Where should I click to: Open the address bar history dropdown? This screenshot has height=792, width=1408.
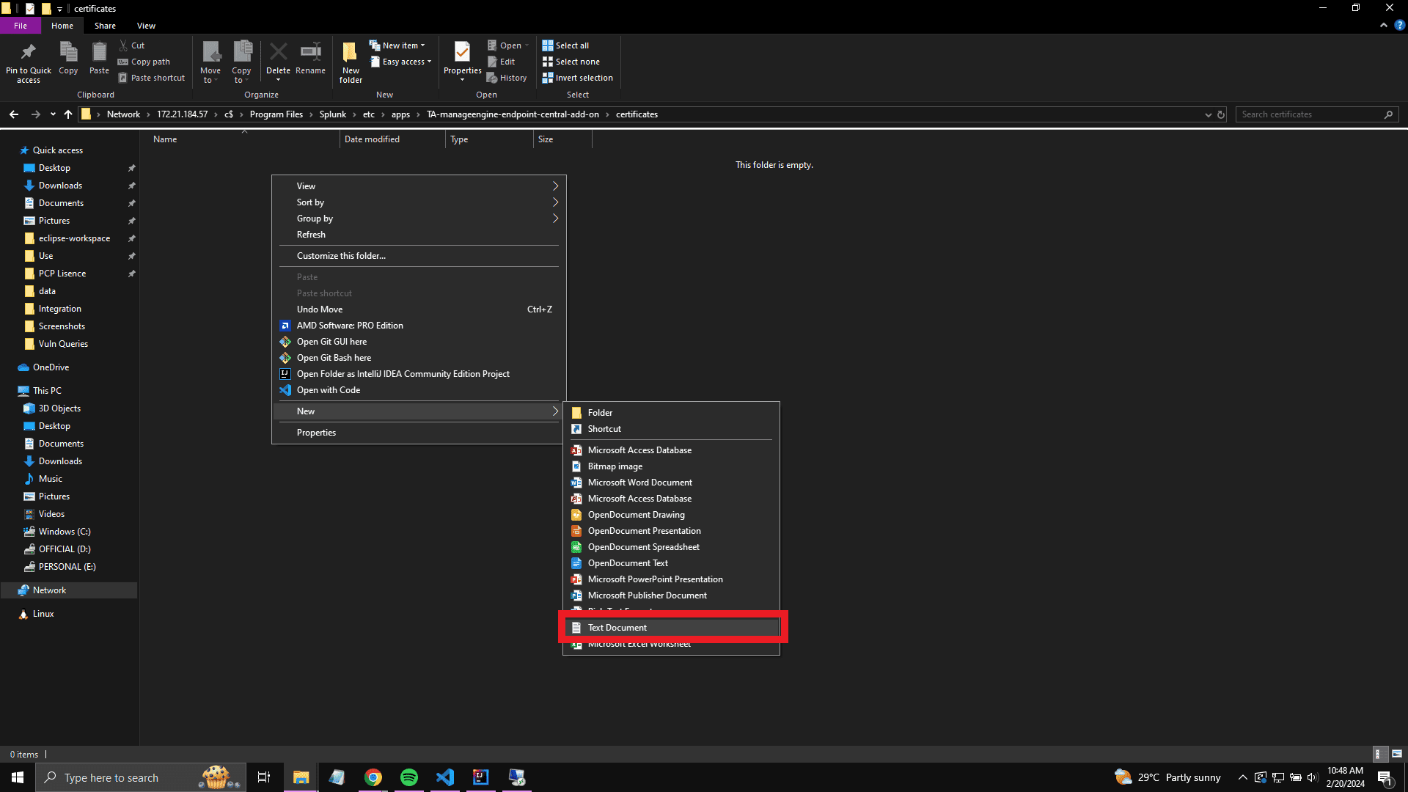tap(1208, 114)
